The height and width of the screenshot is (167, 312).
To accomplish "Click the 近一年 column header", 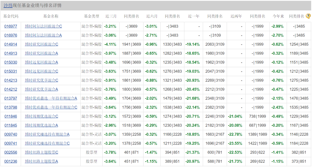I will pyautogui.click(x=194, y=16).
